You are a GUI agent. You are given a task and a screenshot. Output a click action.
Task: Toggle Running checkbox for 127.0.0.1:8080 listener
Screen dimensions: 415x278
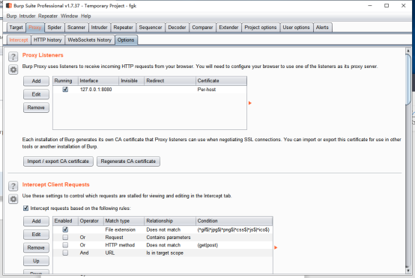click(x=65, y=90)
